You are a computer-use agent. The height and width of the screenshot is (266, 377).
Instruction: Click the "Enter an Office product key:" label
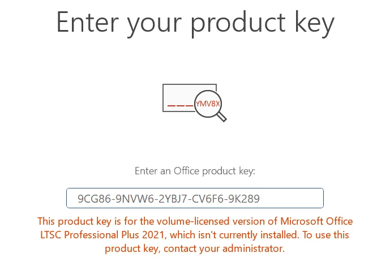pos(195,171)
